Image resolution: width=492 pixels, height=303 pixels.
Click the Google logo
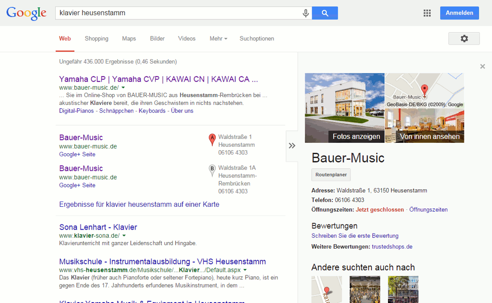26,13
